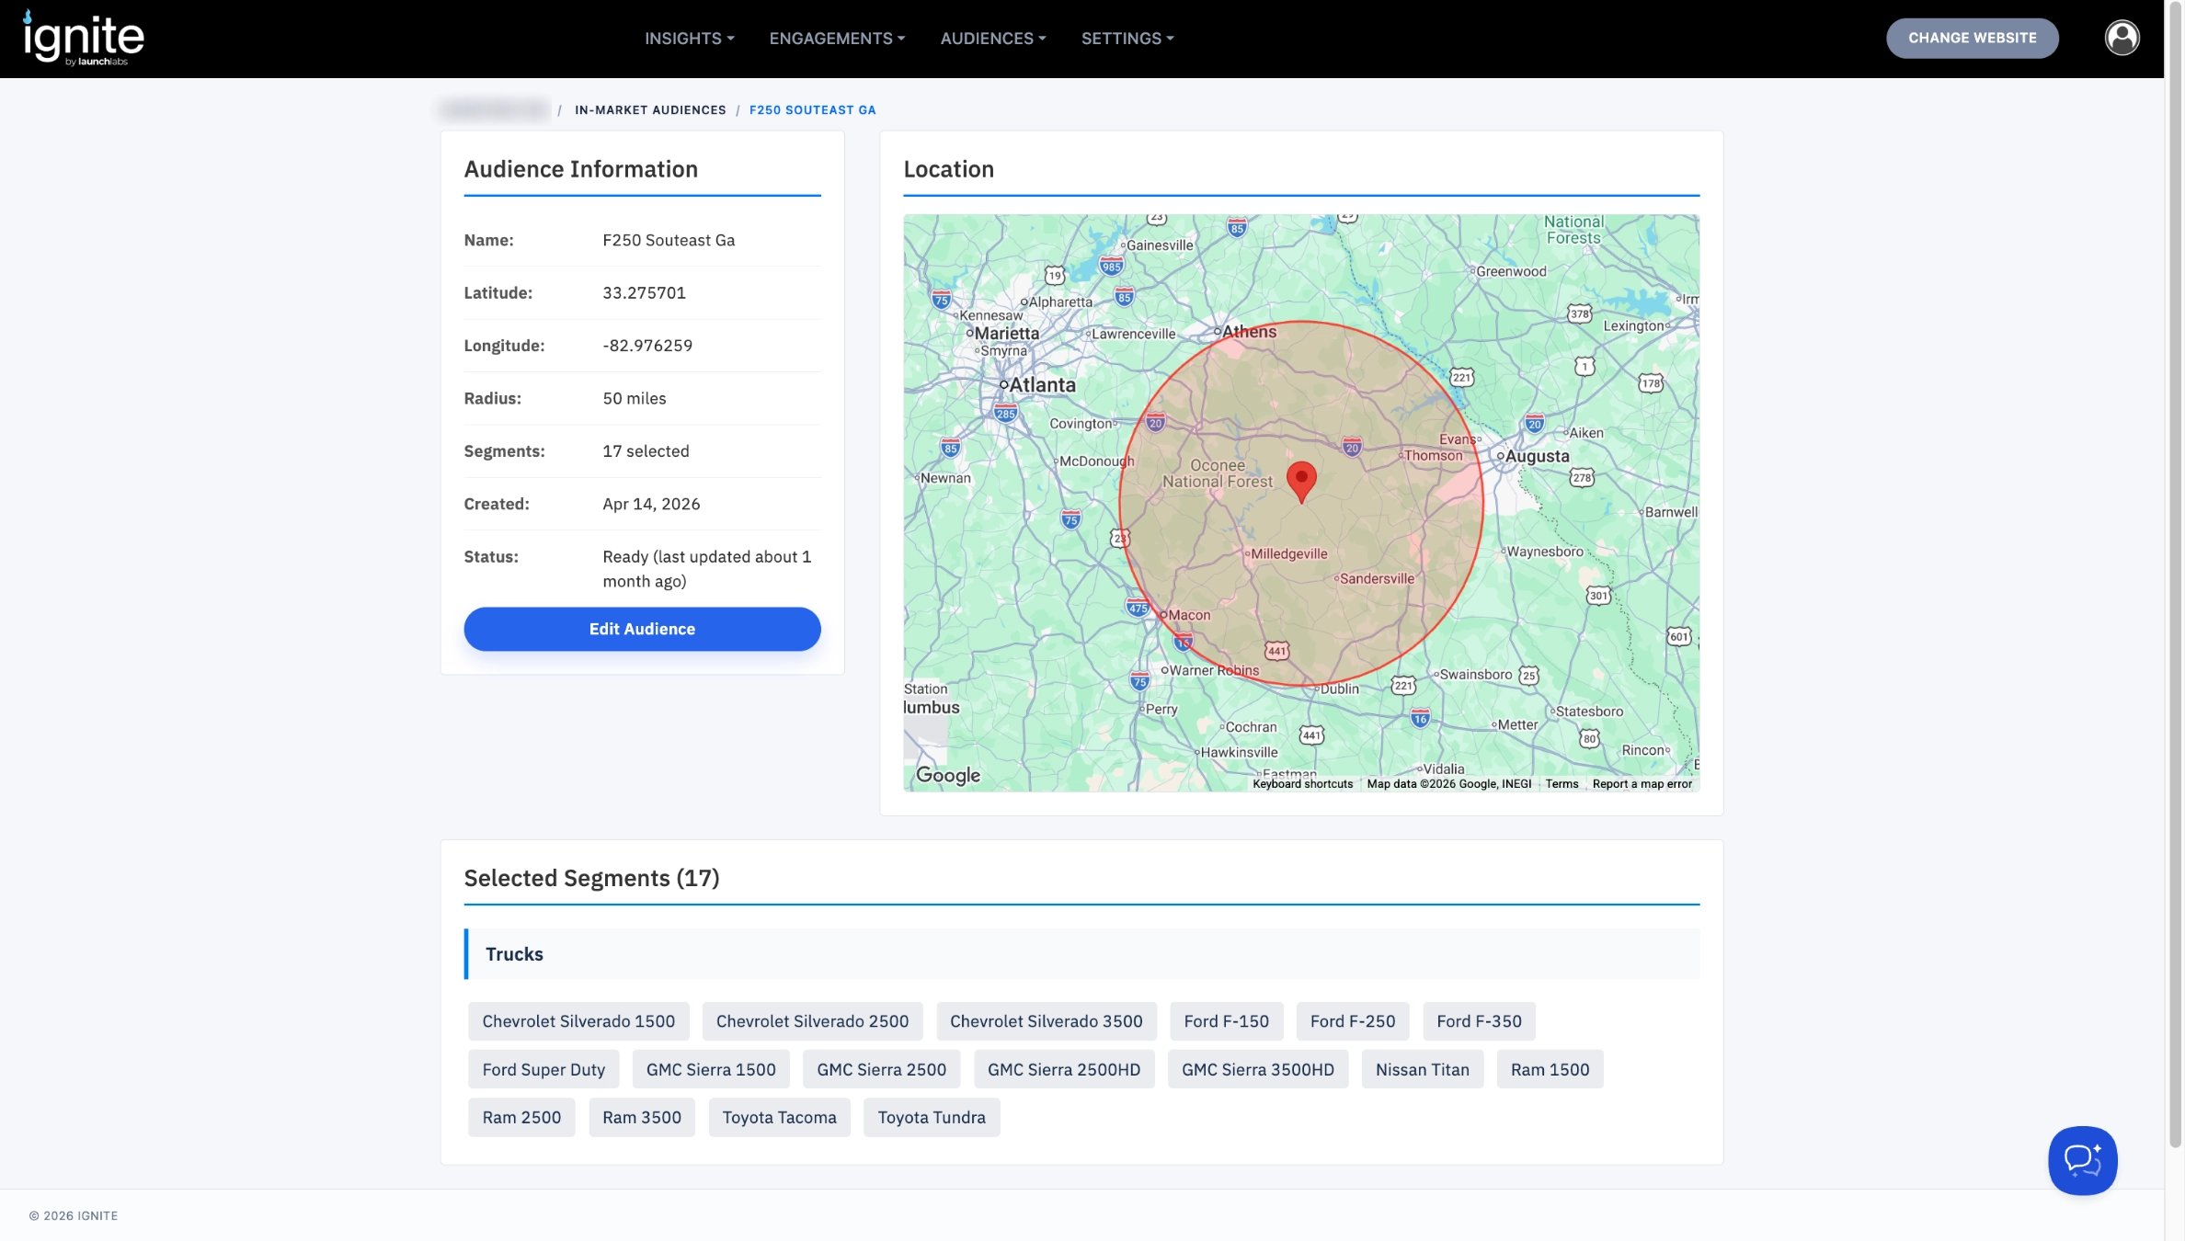
Task: Click the Selected Segments (17) heading
Action: [x=591, y=879]
